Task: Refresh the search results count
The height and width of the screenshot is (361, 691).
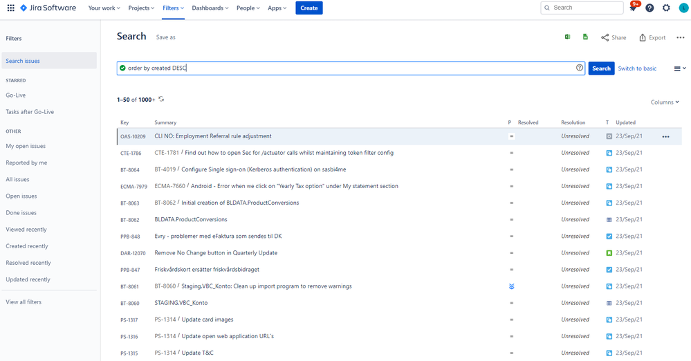Action: 161,99
